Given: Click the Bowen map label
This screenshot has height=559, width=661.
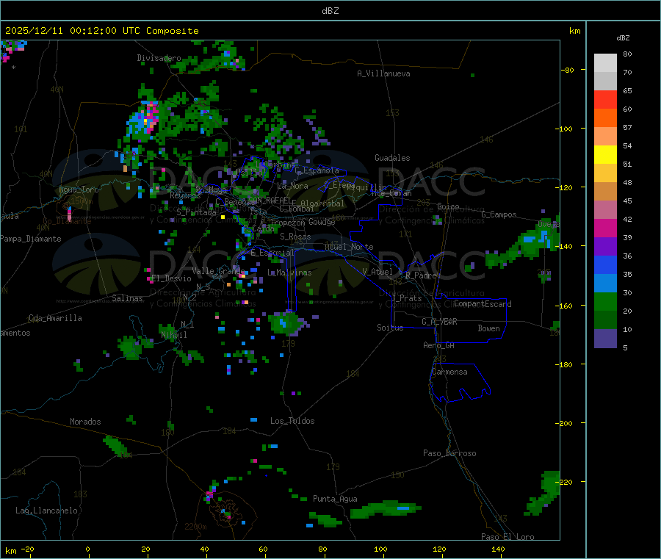Looking at the screenshot, I should pos(488,328).
